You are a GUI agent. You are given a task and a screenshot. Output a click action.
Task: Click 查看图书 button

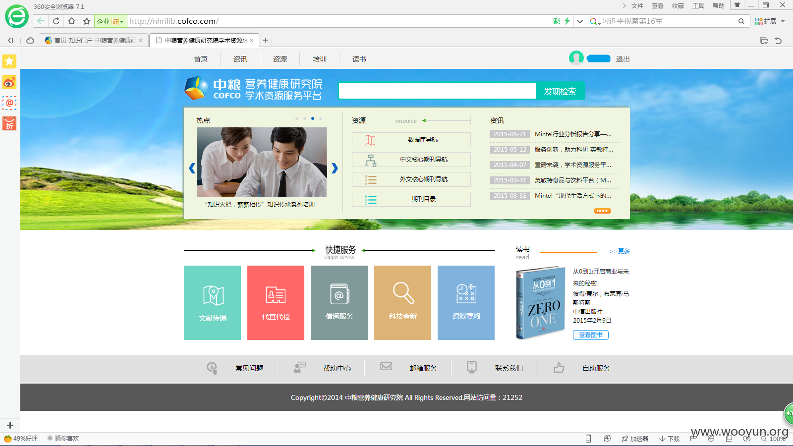590,335
